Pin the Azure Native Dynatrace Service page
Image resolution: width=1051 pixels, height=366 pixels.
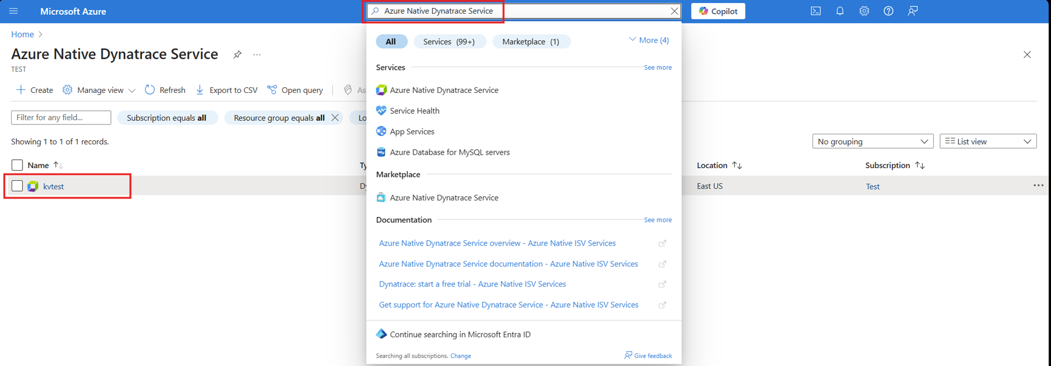pyautogui.click(x=238, y=55)
